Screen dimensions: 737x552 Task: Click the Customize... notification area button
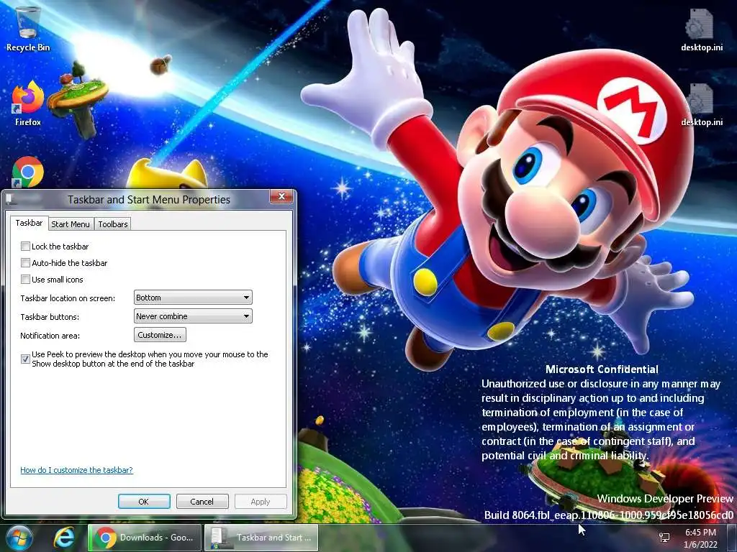[160, 335]
